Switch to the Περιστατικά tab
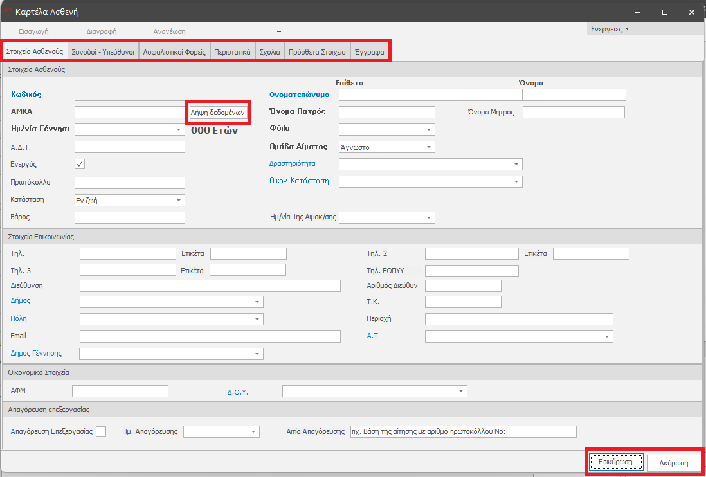Viewport: 706px width, 477px height. coord(232,52)
